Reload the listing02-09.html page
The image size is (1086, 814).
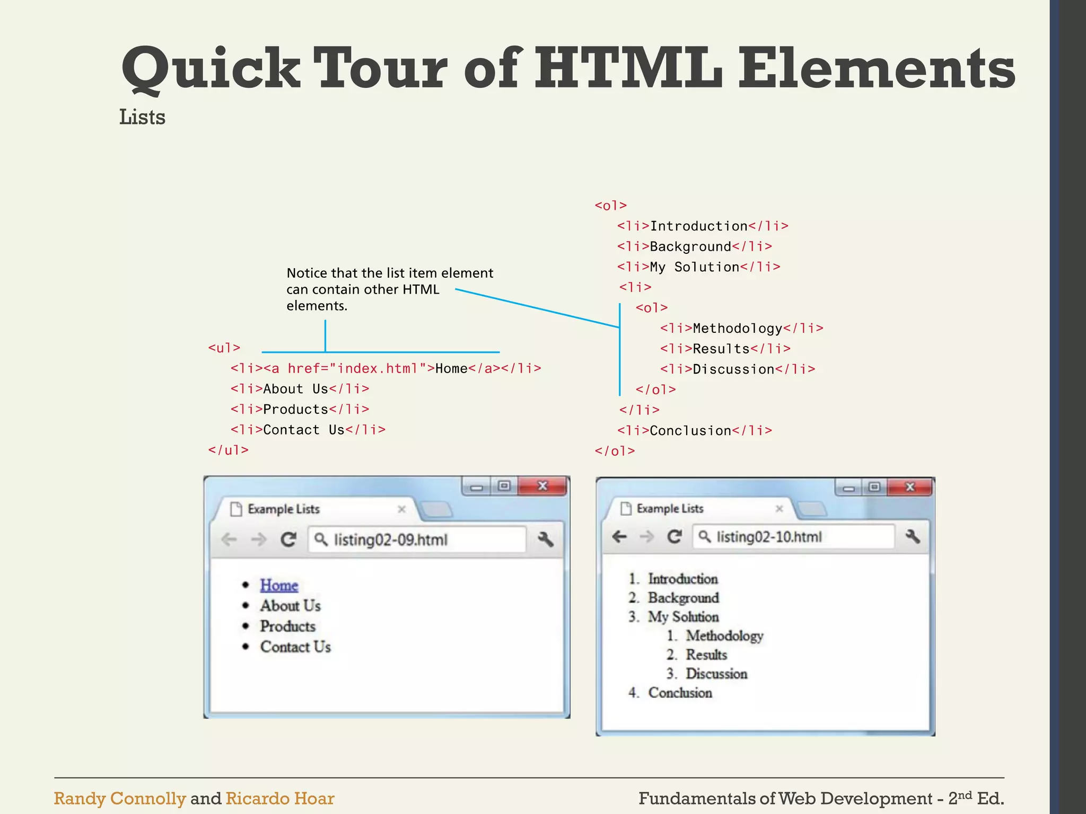(288, 539)
